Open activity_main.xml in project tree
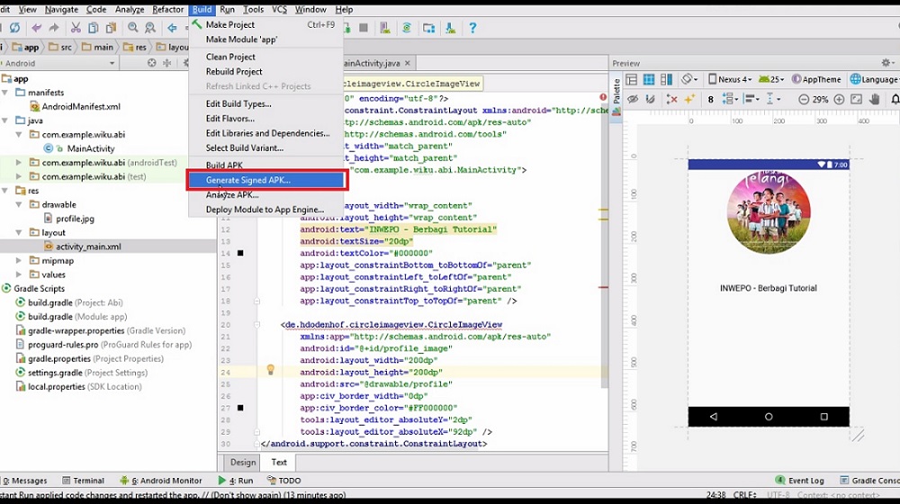Image resolution: width=900 pixels, height=504 pixels. tap(87, 247)
